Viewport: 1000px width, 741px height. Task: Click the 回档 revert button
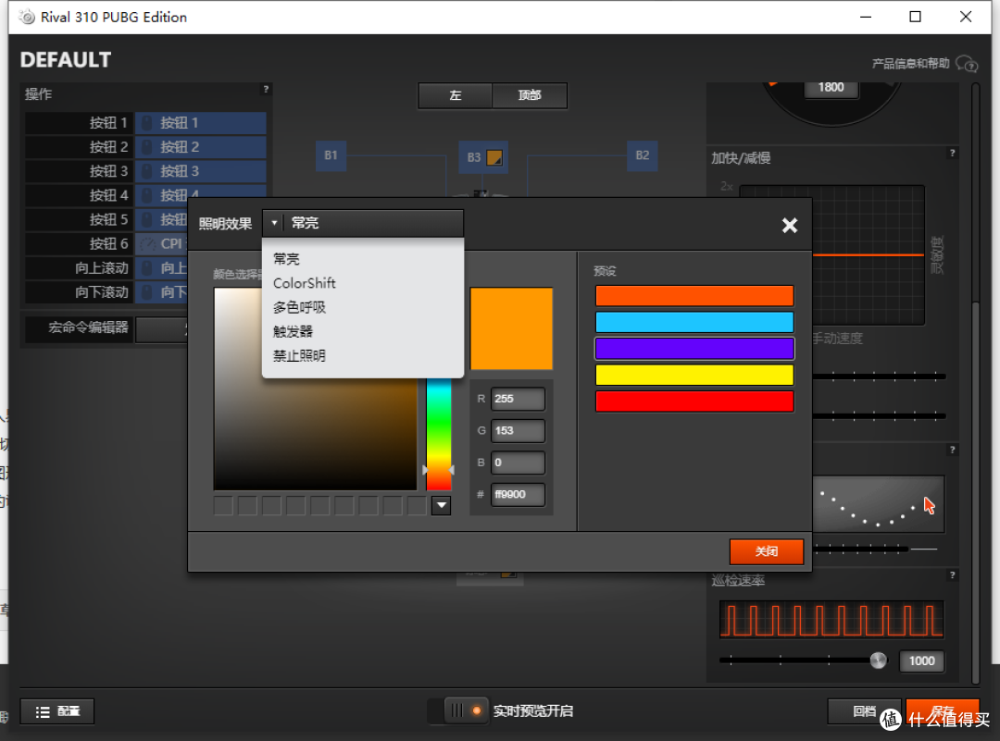pyautogui.click(x=864, y=711)
